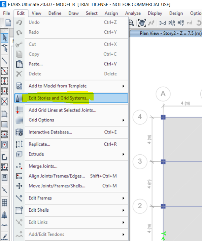Pick quick draw secondary beams tool
202x241 pixels.
tap(4, 91)
